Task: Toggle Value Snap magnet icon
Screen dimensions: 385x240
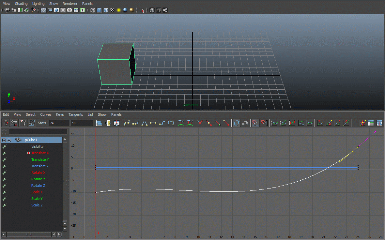Action: coord(264,123)
